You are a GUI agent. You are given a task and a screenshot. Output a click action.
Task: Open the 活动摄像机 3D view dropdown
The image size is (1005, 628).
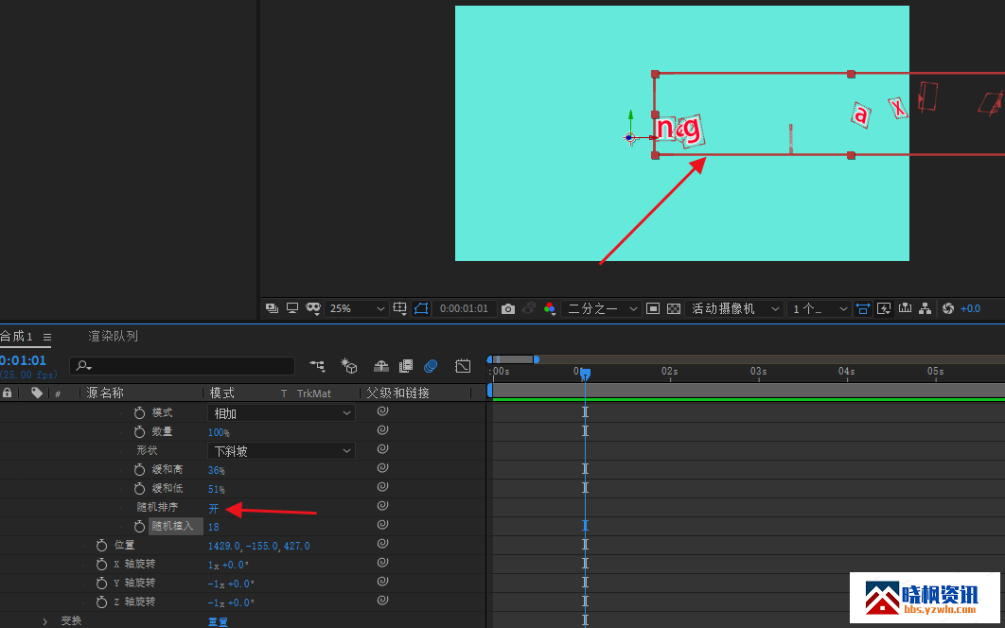(x=734, y=309)
